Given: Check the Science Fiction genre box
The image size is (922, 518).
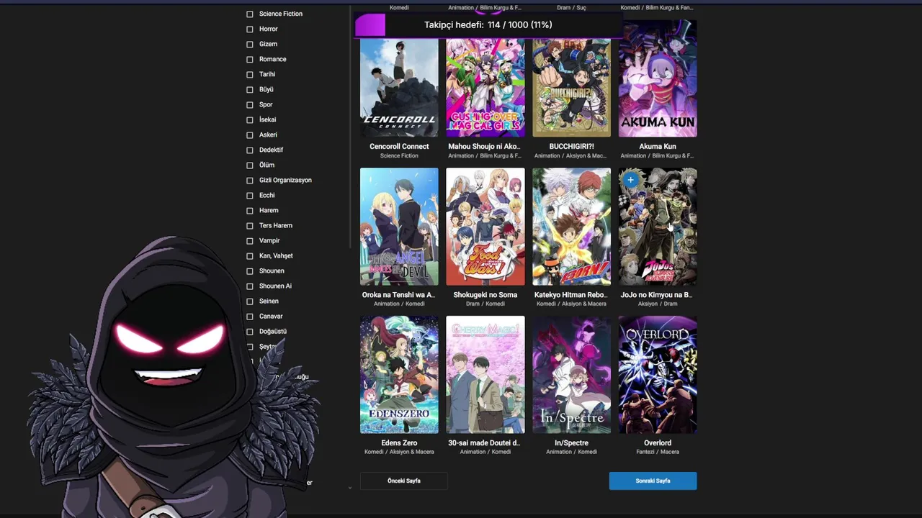Looking at the screenshot, I should (x=250, y=14).
